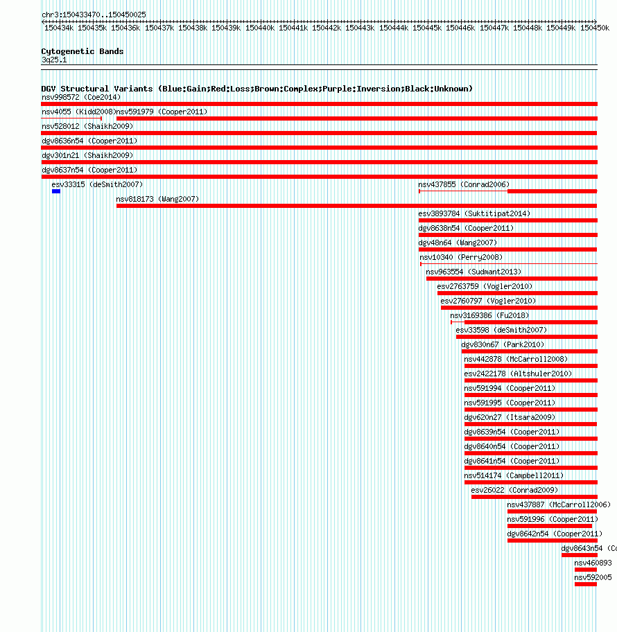The width and height of the screenshot is (617, 632).
Task: Open nsv10340 (Perry2008) label
Action: [461, 256]
